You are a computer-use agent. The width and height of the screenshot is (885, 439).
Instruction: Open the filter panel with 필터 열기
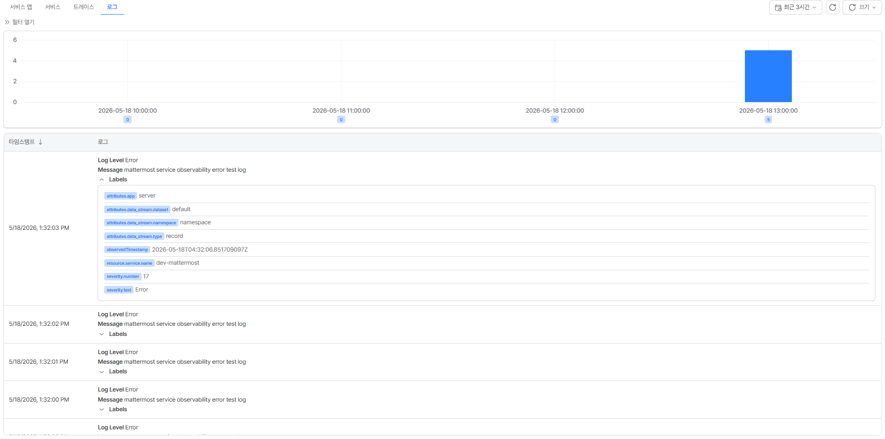(20, 22)
